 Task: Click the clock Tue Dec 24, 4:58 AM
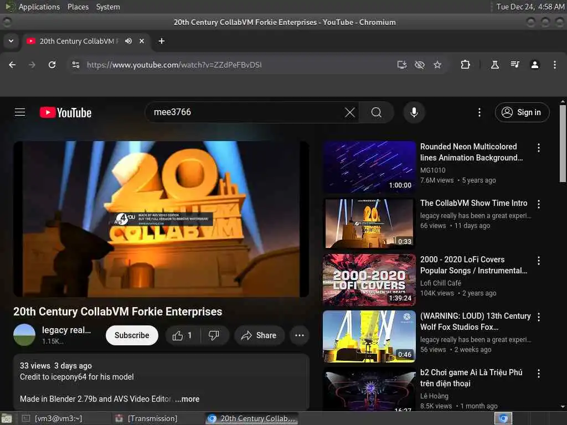pyautogui.click(x=530, y=7)
